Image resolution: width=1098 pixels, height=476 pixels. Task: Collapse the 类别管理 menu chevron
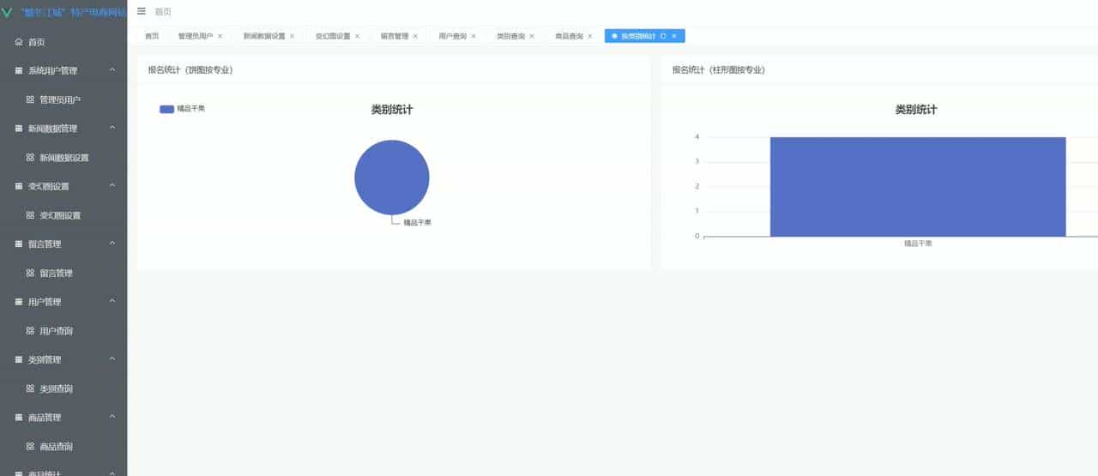112,359
